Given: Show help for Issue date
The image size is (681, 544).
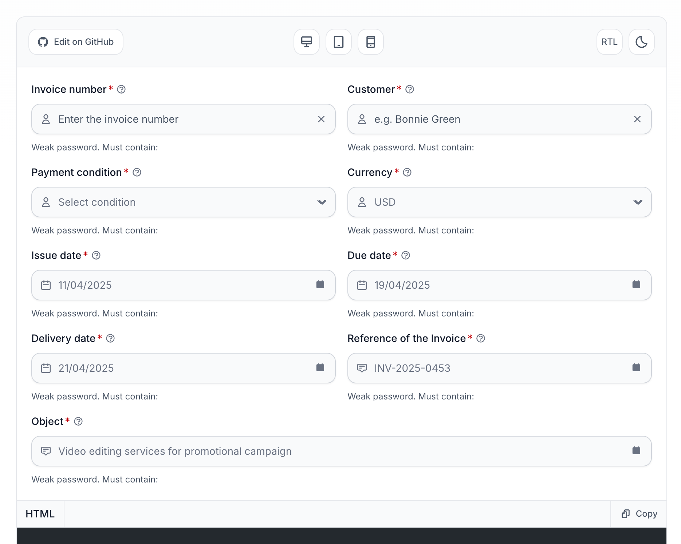Looking at the screenshot, I should pos(96,255).
